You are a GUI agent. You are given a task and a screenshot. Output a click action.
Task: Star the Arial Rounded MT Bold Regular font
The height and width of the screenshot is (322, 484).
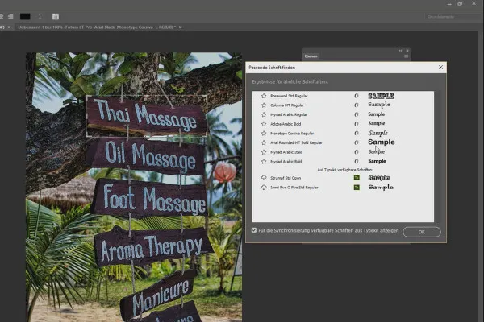264,142
